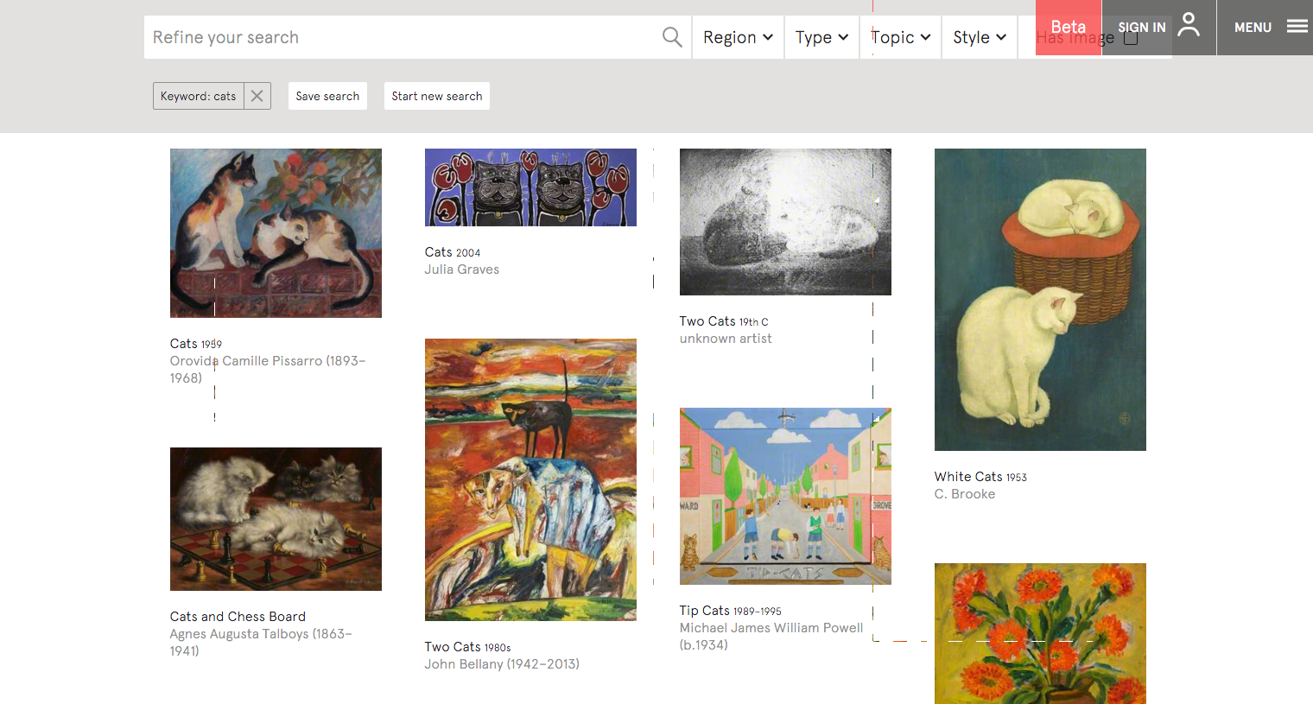Click Tip Cats 1989–1995 title

(x=730, y=611)
